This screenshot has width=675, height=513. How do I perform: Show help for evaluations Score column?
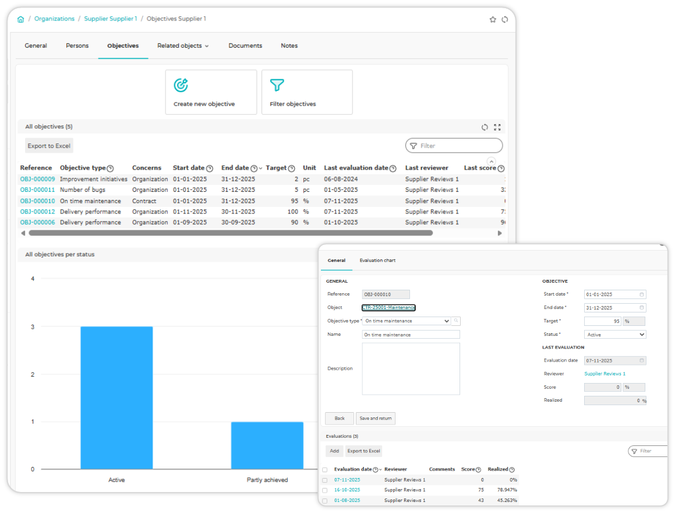pos(478,470)
